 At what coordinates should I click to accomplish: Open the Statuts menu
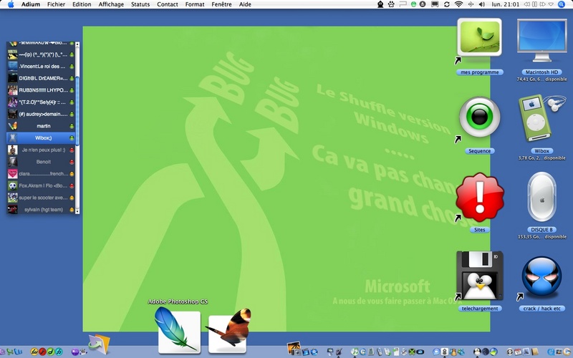pos(140,4)
